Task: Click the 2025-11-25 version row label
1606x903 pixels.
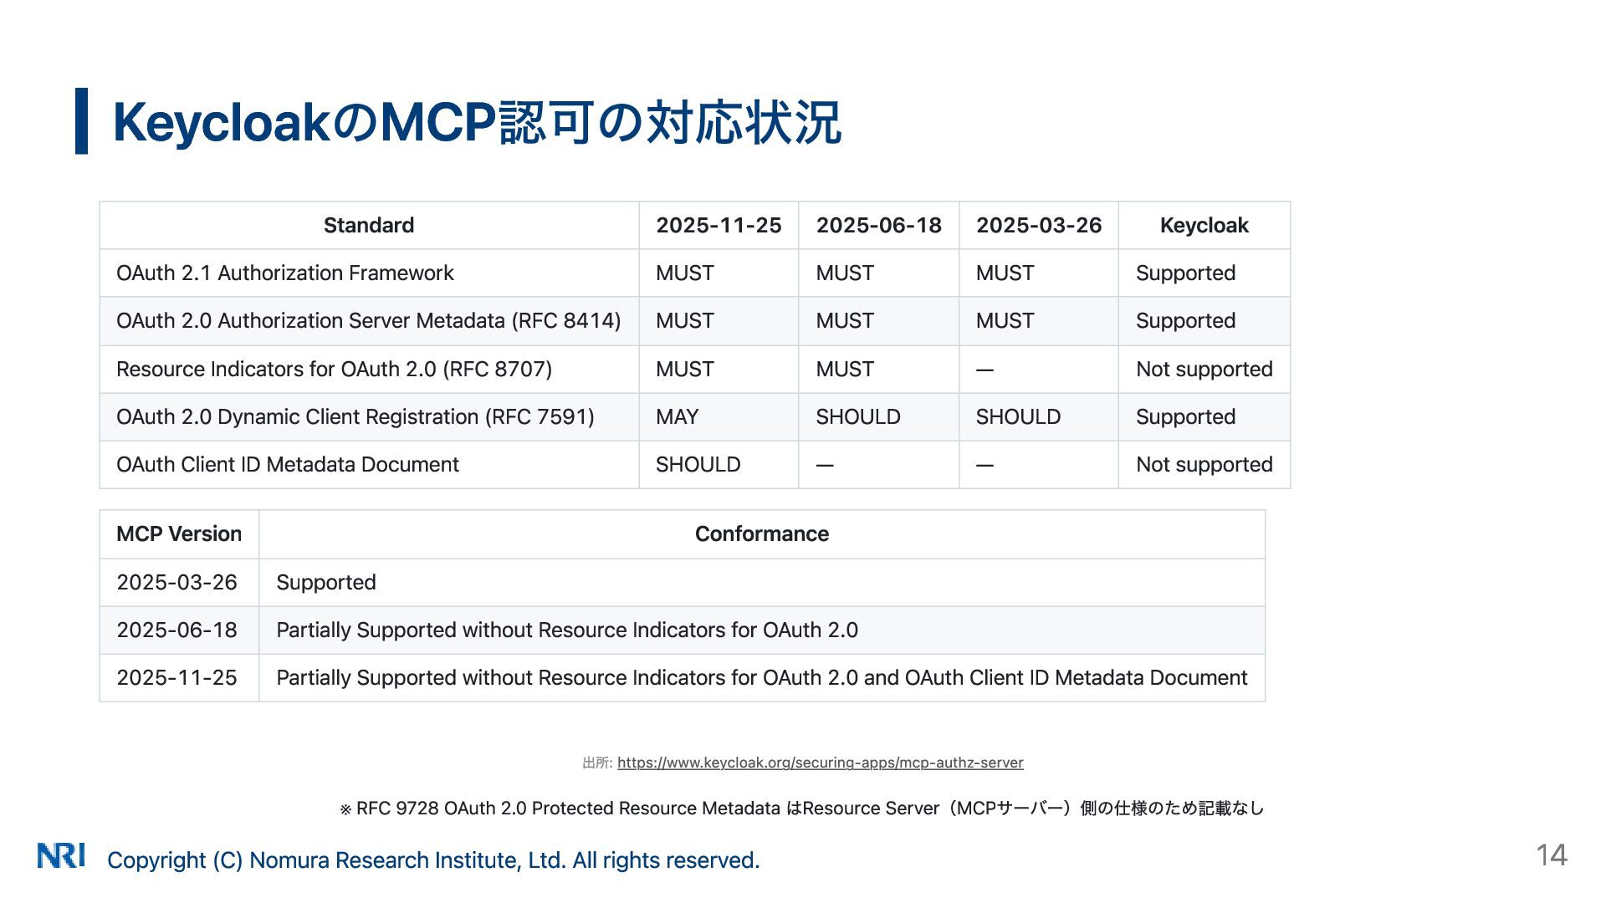Action: point(176,678)
